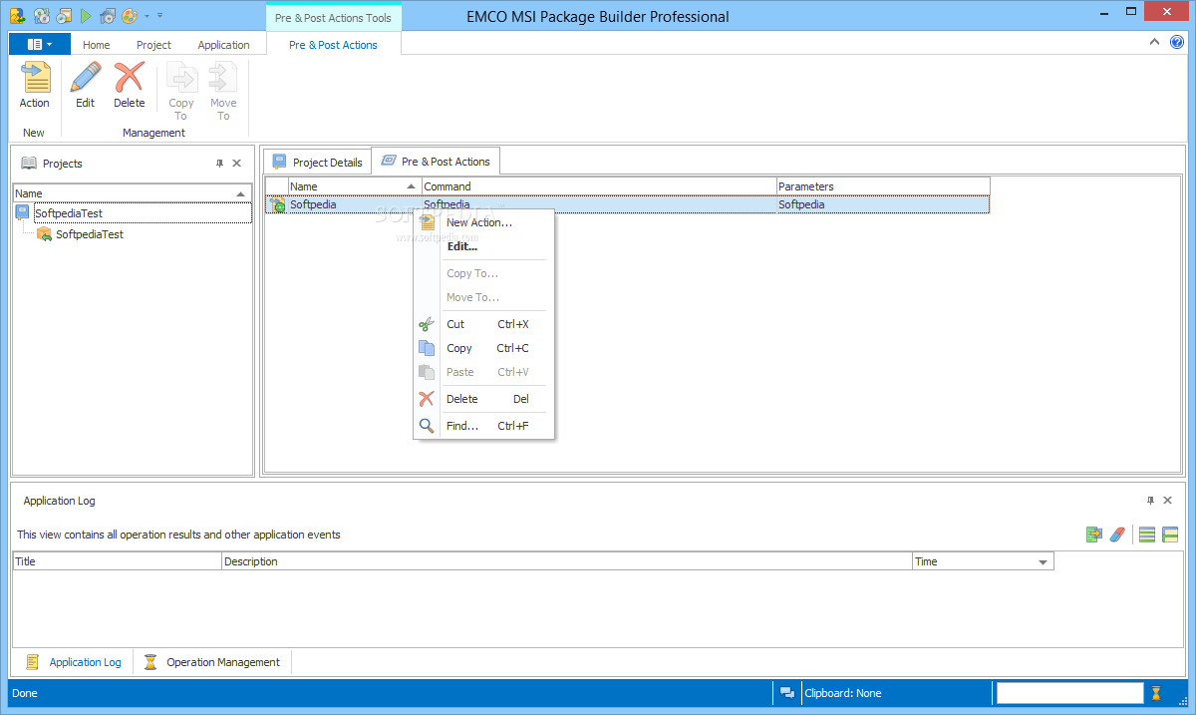Click the Move To ribbon icon
1196x715 pixels.
(223, 77)
